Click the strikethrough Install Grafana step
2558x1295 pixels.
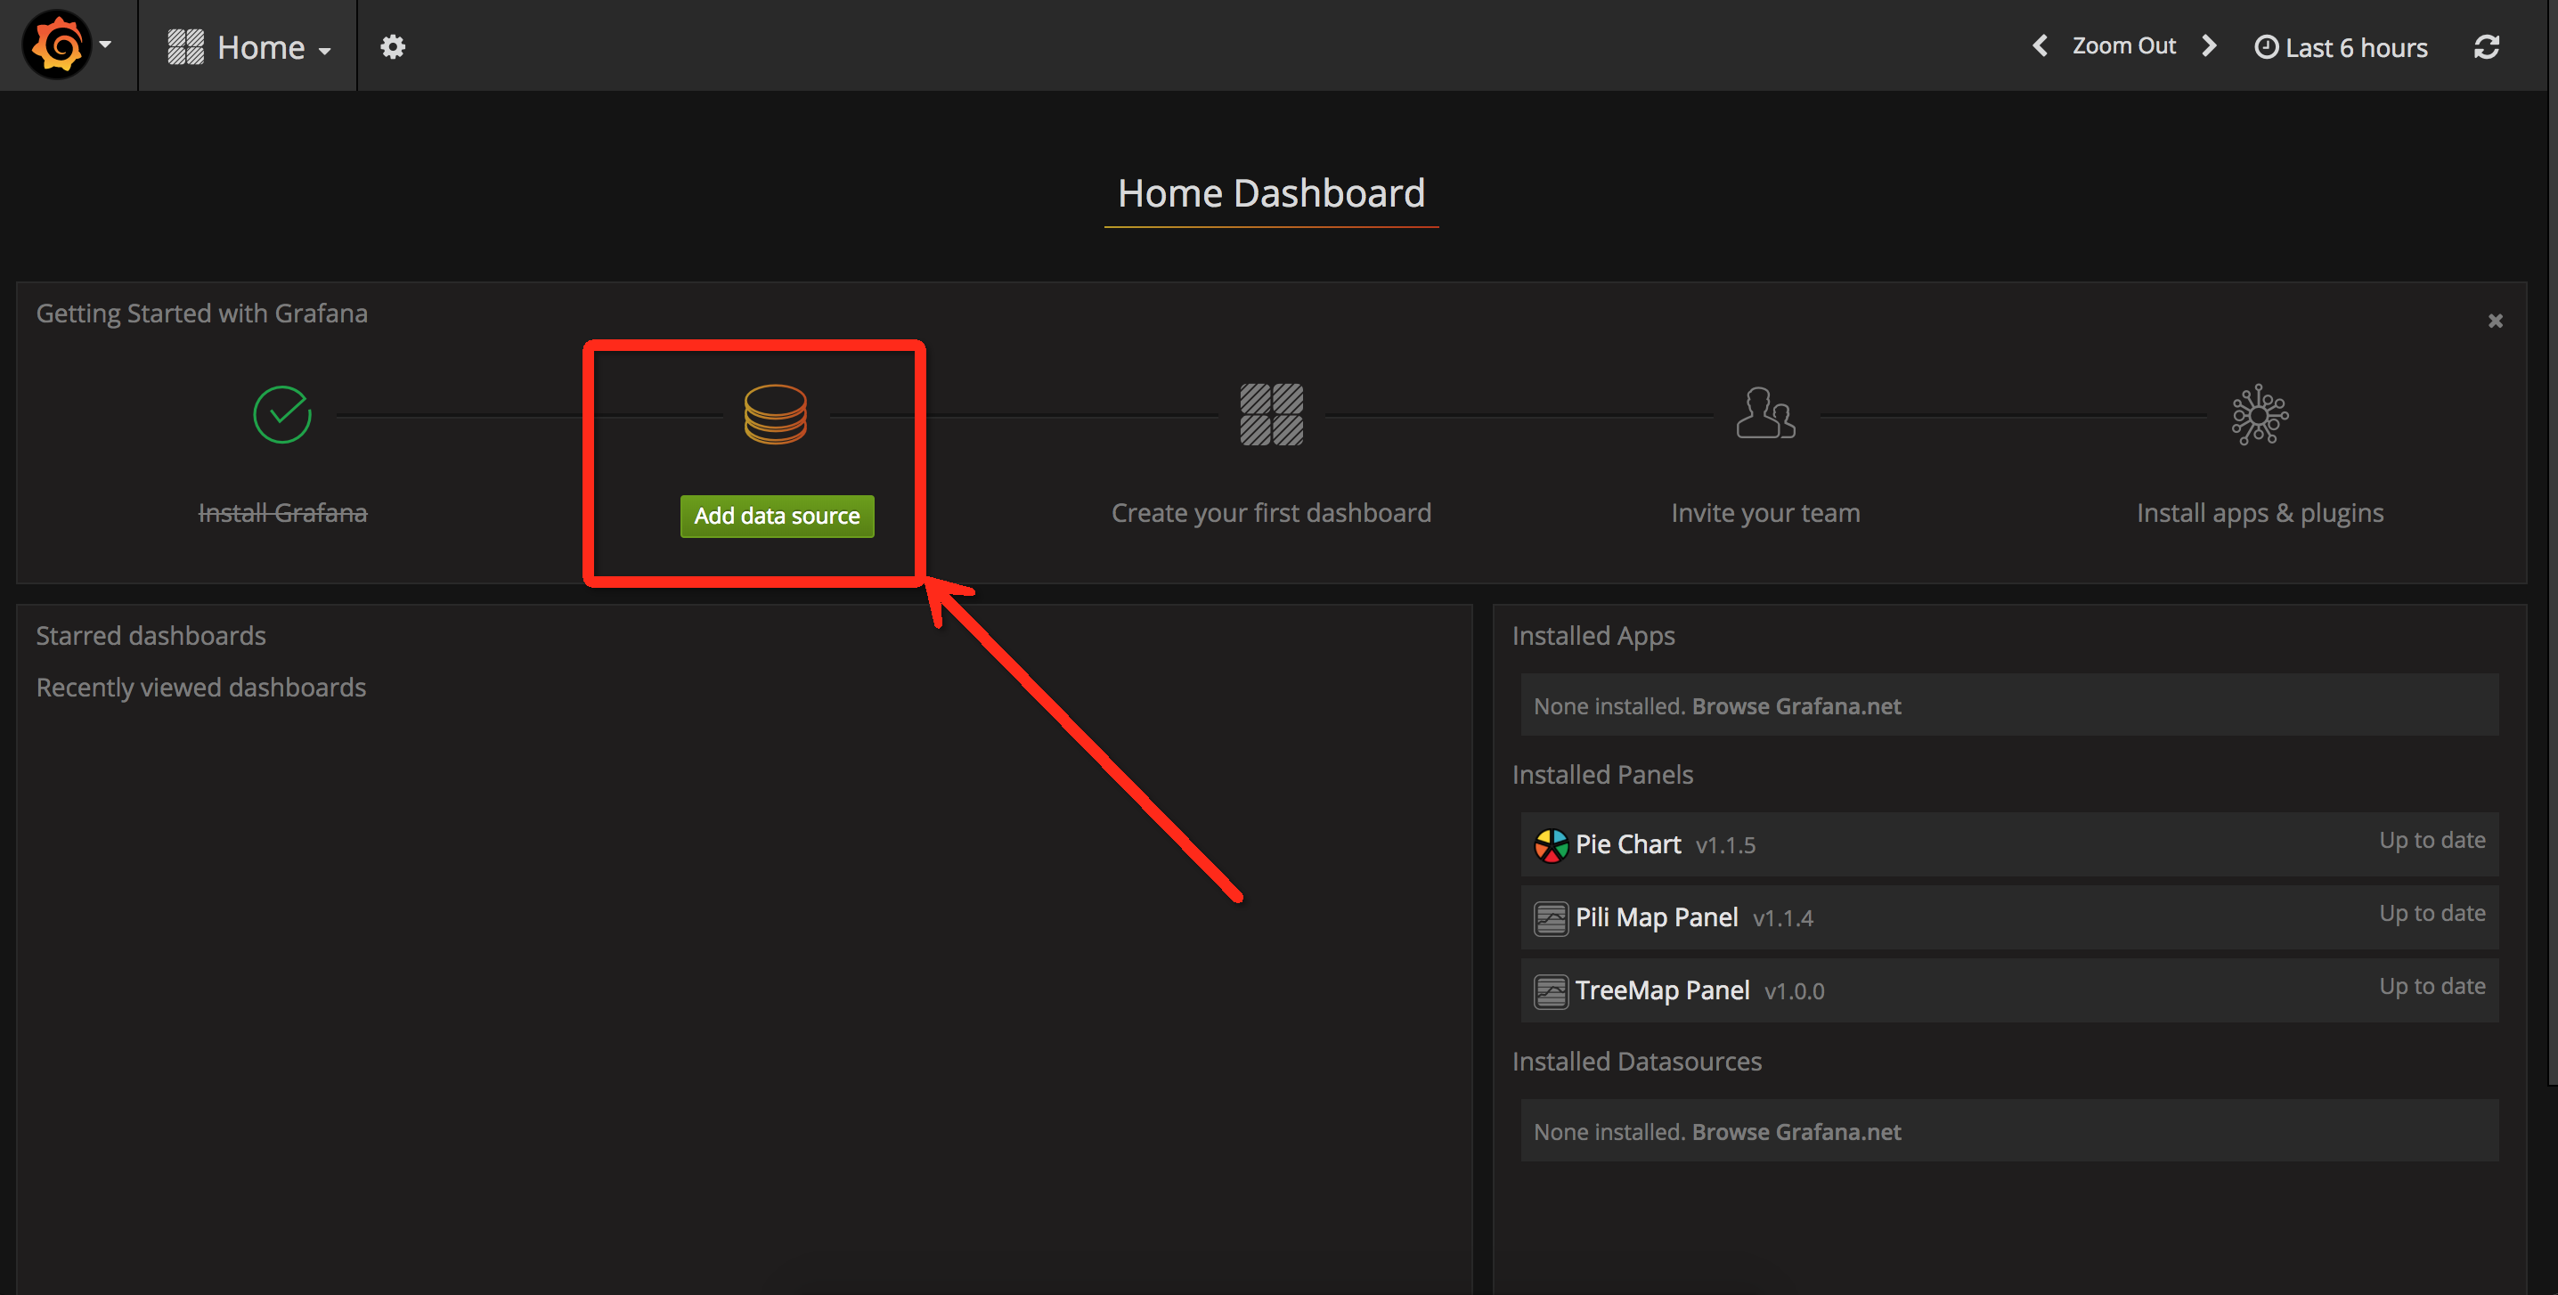(282, 512)
